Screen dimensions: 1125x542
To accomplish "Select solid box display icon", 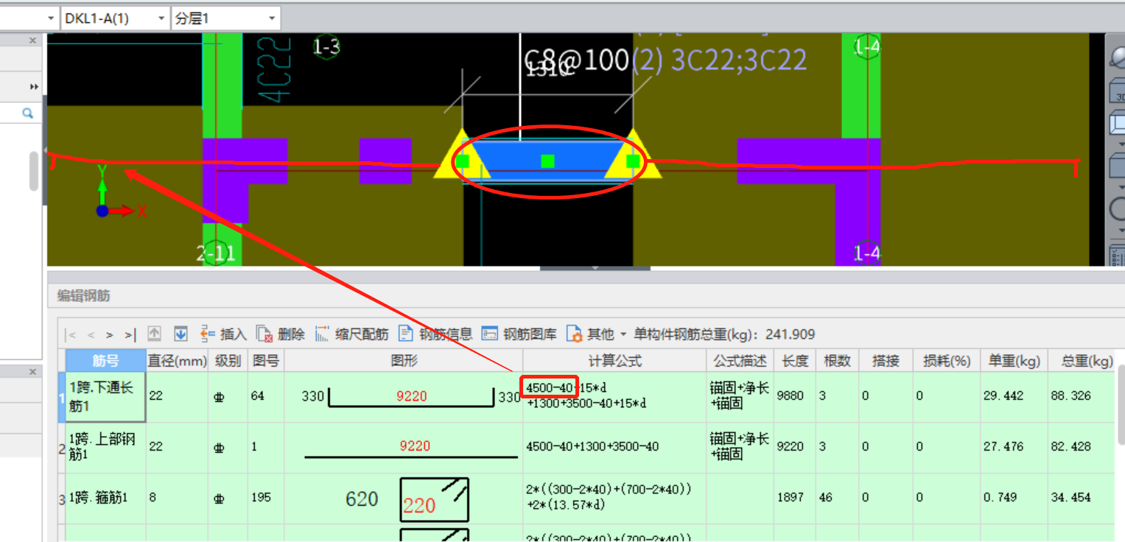I will 1118,166.
